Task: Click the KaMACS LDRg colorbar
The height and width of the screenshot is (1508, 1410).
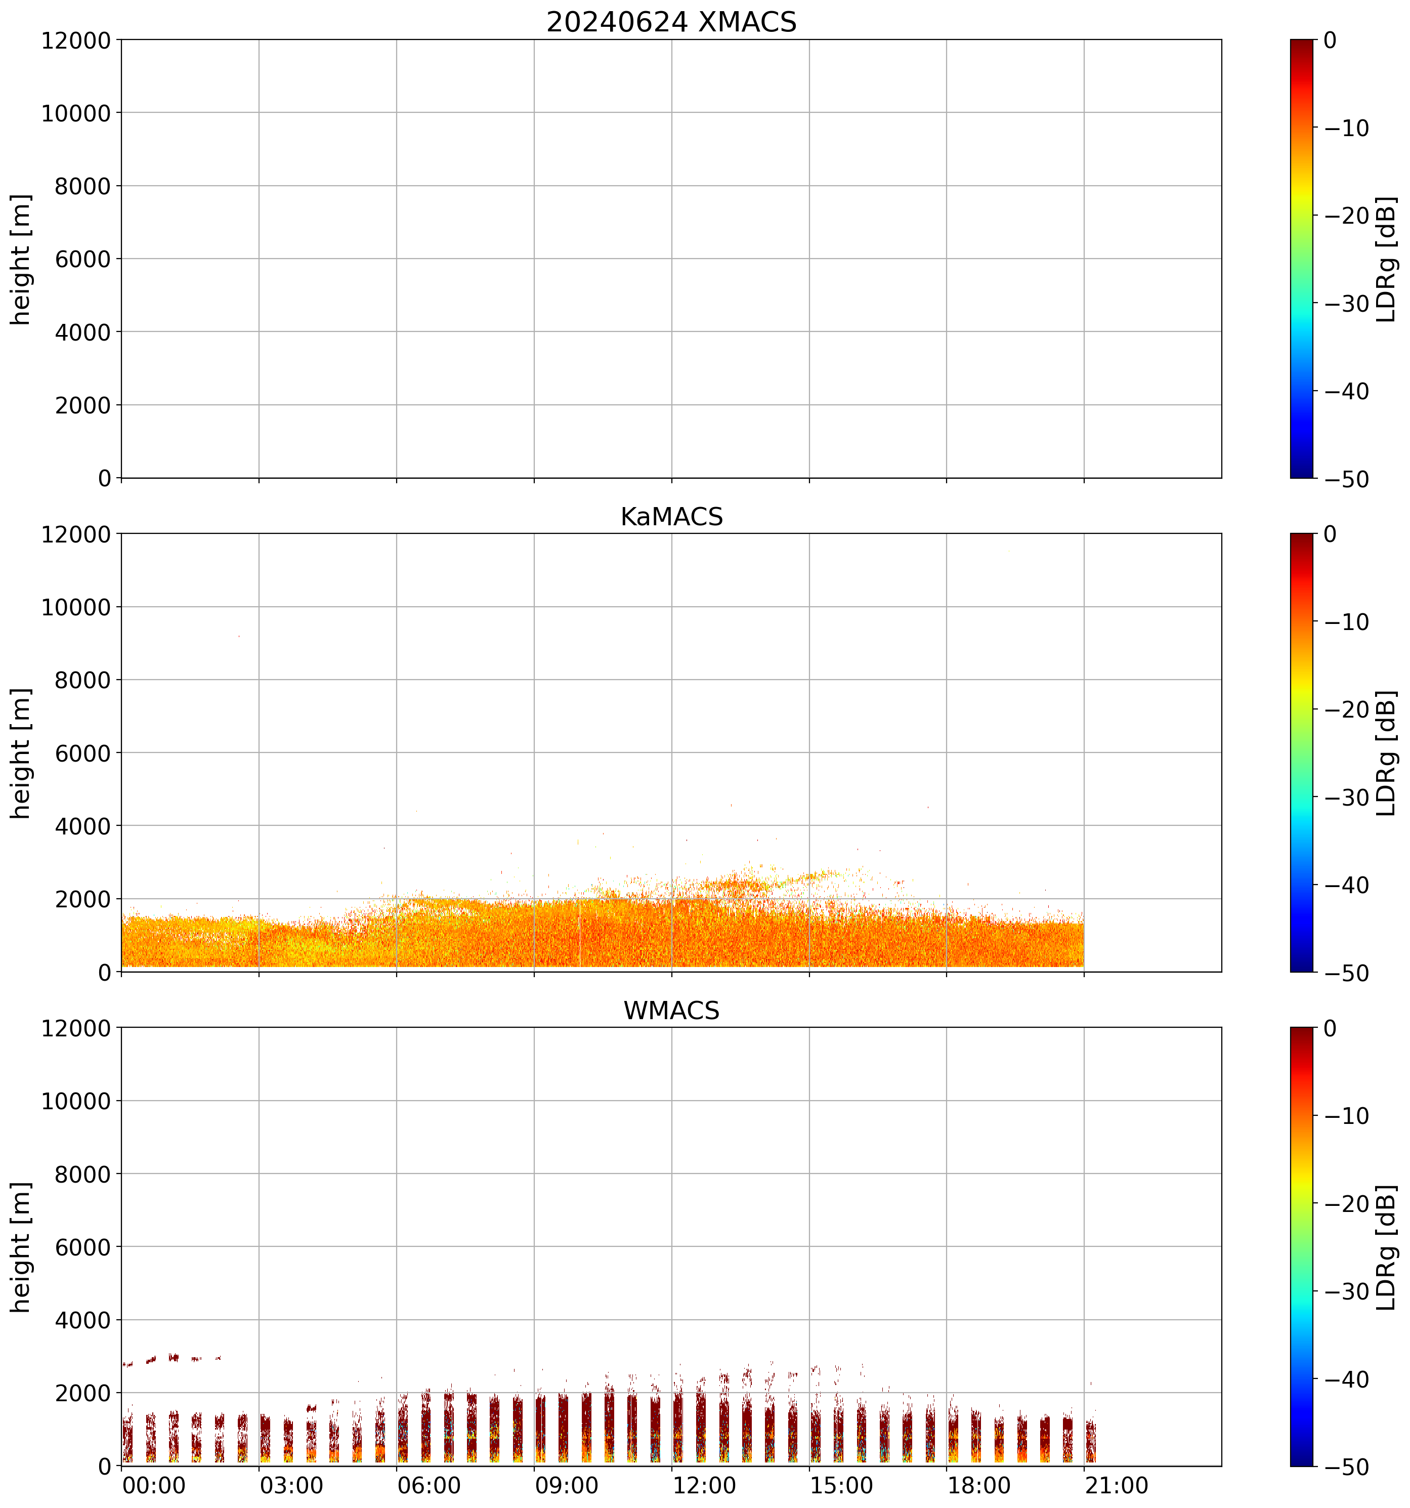Action: pos(1301,752)
